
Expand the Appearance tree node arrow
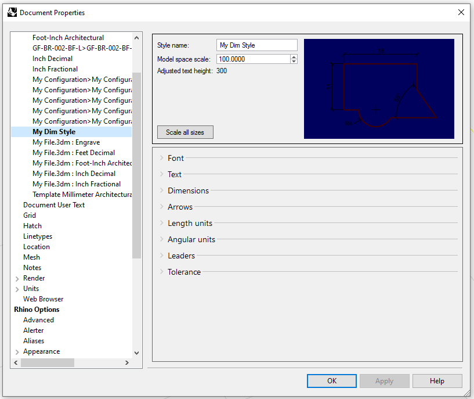click(17, 352)
